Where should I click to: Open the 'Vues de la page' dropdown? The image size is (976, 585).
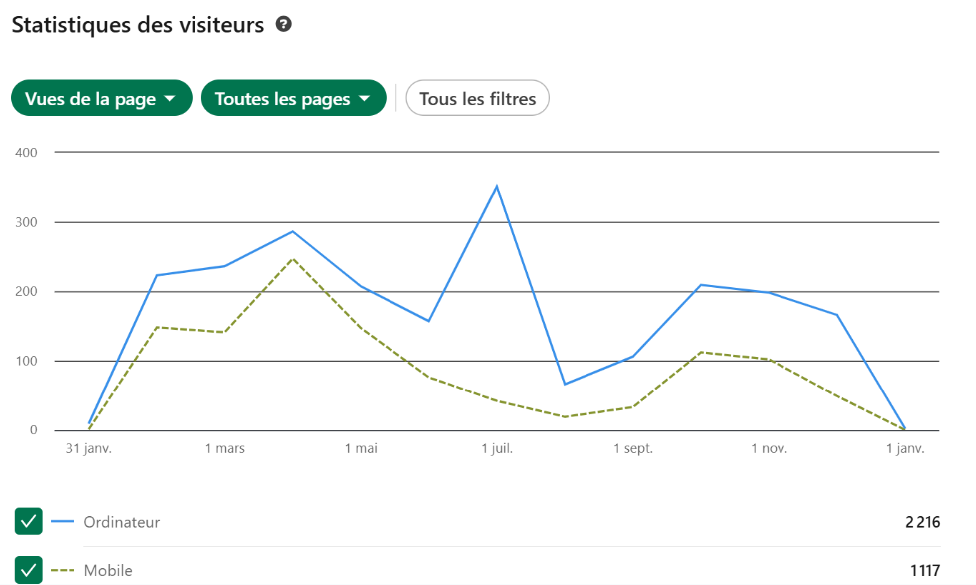pyautogui.click(x=101, y=98)
